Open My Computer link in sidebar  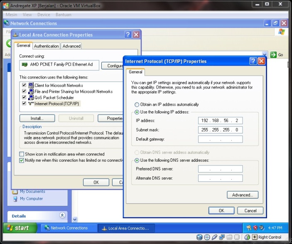click(31, 199)
